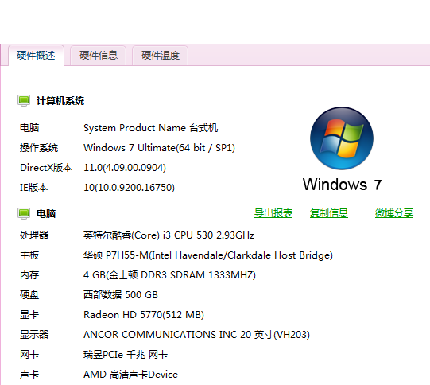
Task: Select graphics card value 'Radeon HD 5770(512 MB)'
Action: point(144,315)
